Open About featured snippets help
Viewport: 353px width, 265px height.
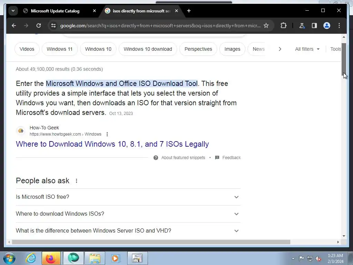[179, 158]
